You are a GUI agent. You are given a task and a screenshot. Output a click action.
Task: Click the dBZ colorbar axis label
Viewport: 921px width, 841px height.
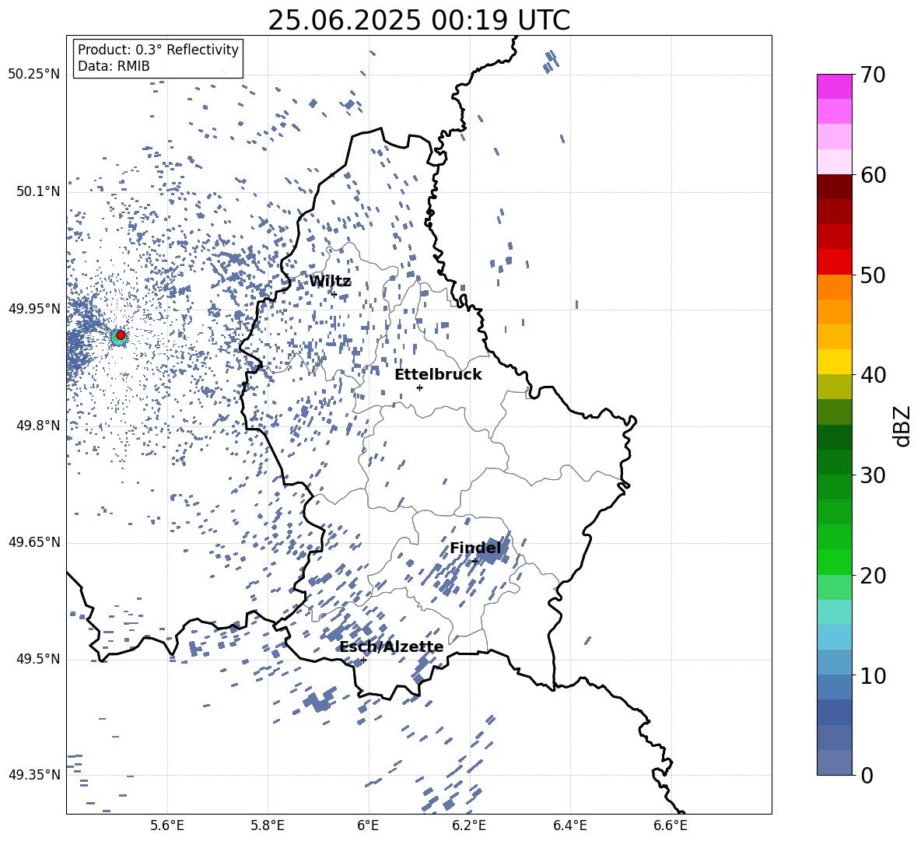pos(903,426)
